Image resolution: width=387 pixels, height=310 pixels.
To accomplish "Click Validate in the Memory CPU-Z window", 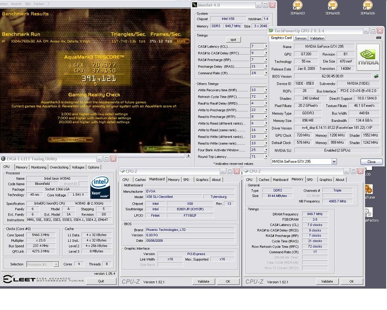I will pyautogui.click(x=327, y=281).
